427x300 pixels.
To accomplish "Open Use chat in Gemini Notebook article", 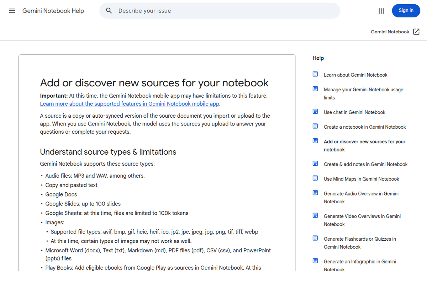I will (354, 112).
